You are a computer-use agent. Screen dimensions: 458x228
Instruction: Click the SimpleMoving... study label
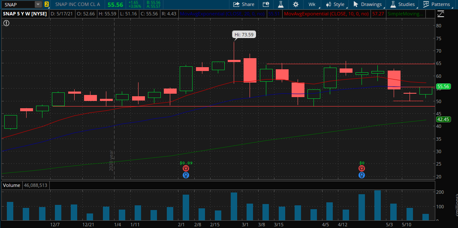point(405,14)
